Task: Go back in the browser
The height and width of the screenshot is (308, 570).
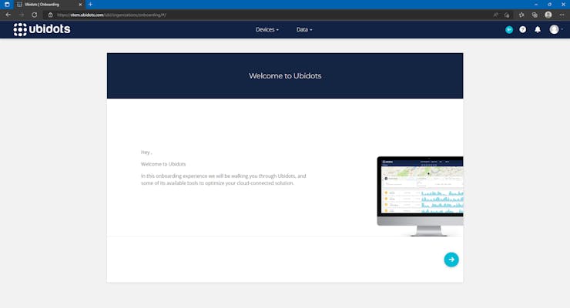Action: 8,15
